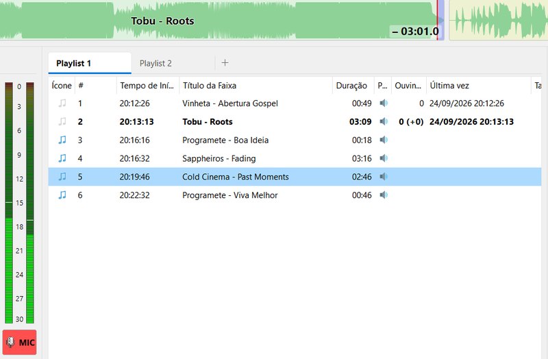Click speaker icon for Tobu - Roots row
The width and height of the screenshot is (548, 359).
384,121
